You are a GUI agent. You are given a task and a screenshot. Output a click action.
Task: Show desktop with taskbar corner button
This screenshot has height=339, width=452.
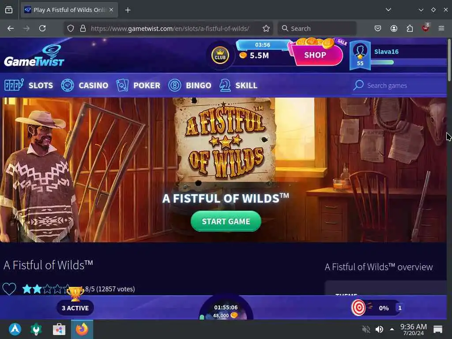pos(438,329)
